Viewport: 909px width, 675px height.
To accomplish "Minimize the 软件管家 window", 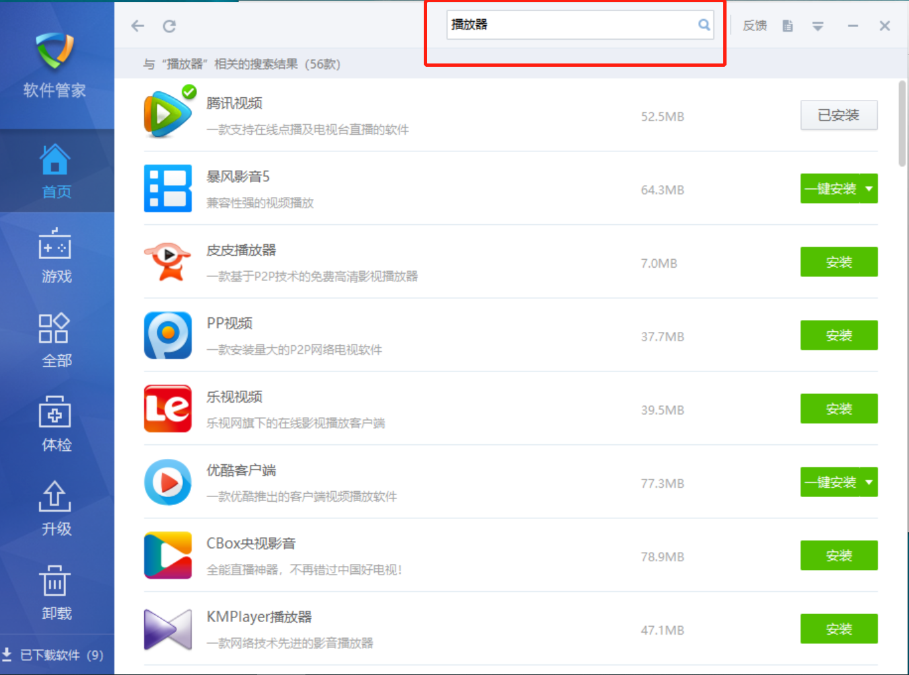I will pos(853,26).
